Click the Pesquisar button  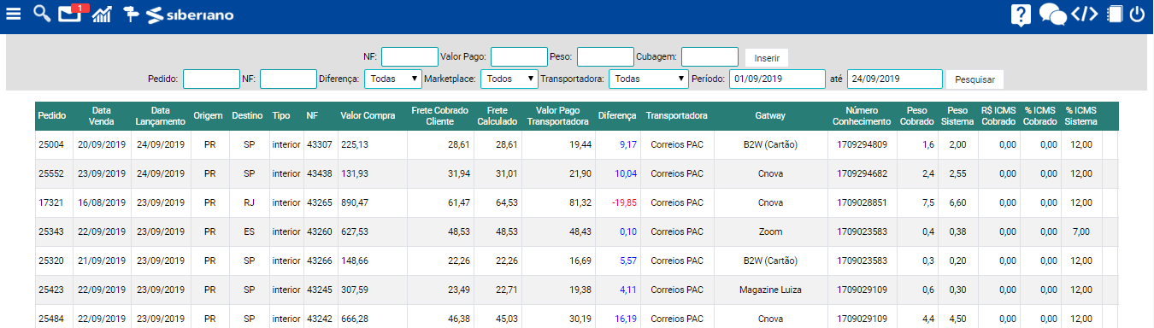974,79
